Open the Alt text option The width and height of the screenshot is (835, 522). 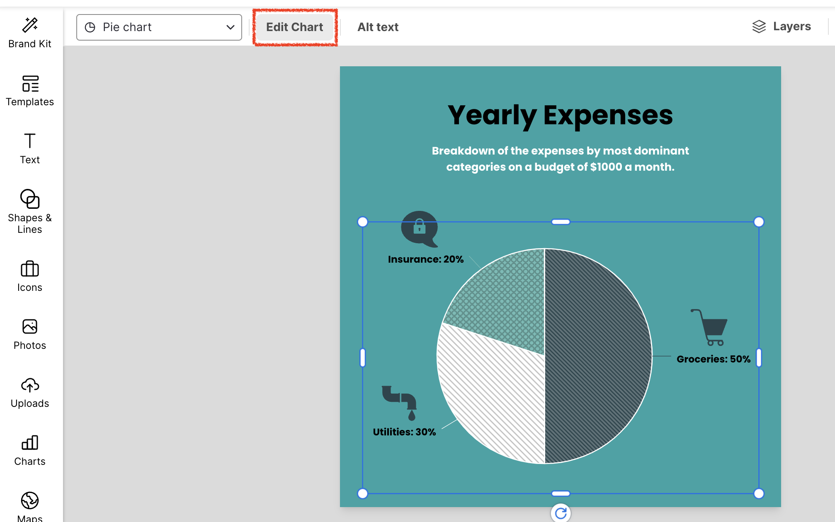tap(378, 27)
